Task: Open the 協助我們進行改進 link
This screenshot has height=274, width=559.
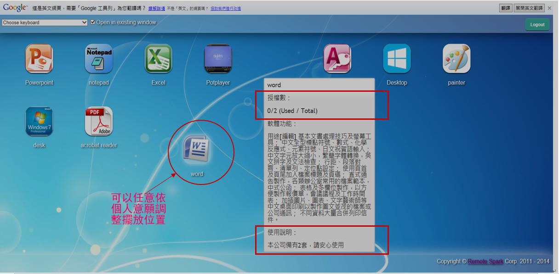Action: click(x=226, y=8)
